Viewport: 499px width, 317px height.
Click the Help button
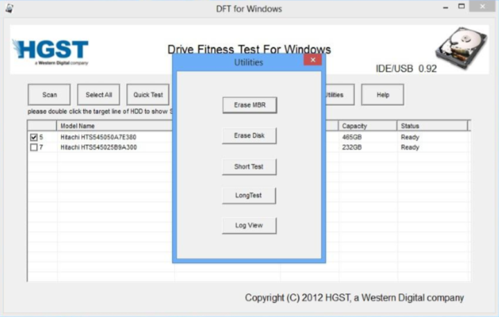pyautogui.click(x=383, y=95)
